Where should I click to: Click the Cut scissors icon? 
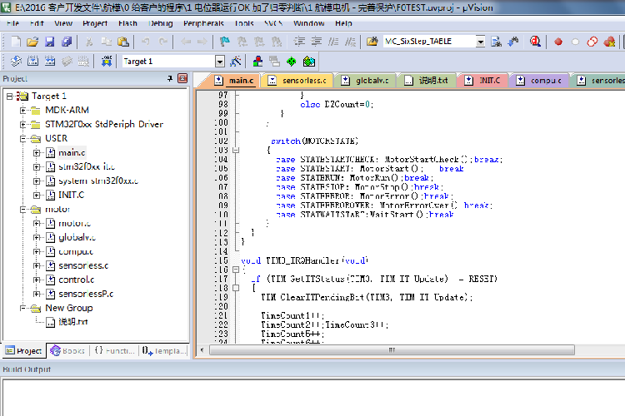pos(89,42)
